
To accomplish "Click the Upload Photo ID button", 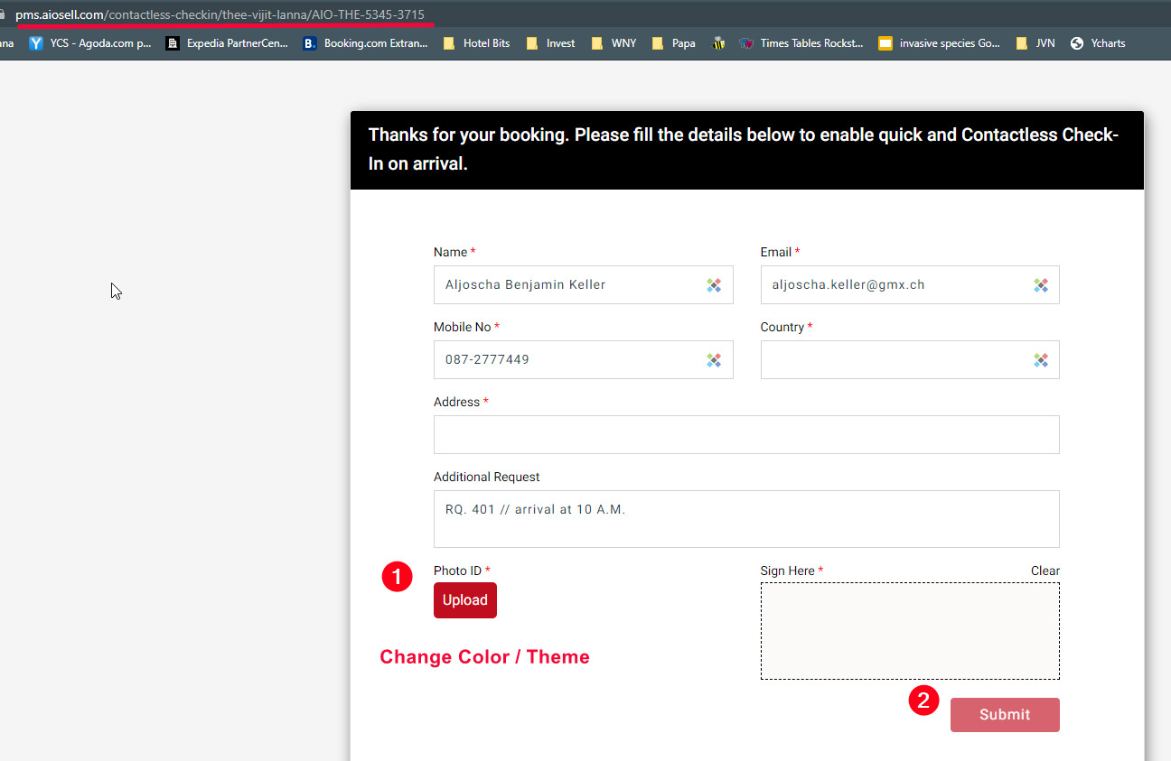I will tap(465, 600).
